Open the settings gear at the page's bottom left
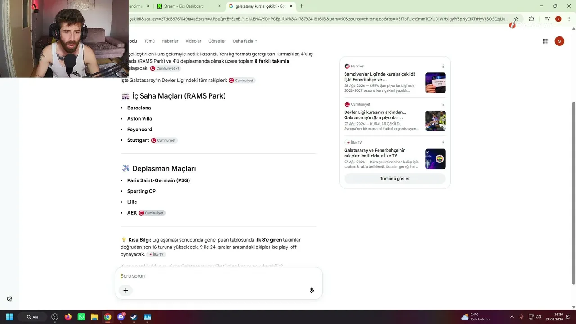This screenshot has height=324, width=576. [9, 299]
